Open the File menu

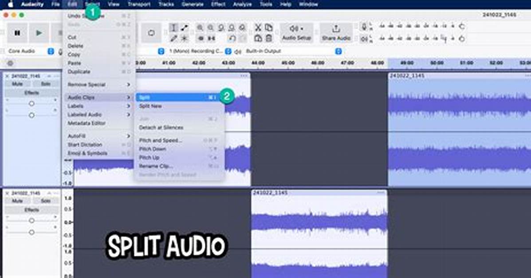coord(55,4)
